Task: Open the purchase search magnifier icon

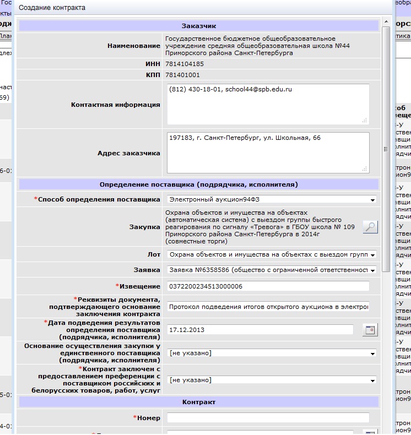Action: (x=370, y=227)
